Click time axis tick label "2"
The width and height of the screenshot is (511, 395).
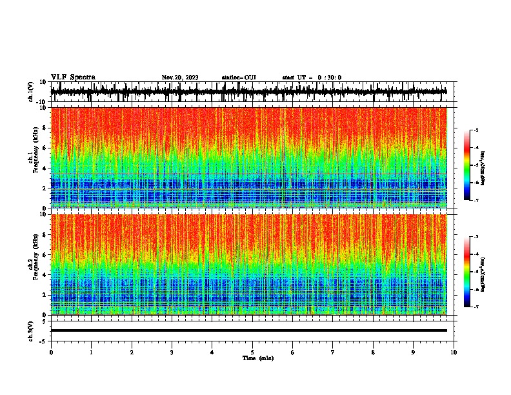point(132,352)
